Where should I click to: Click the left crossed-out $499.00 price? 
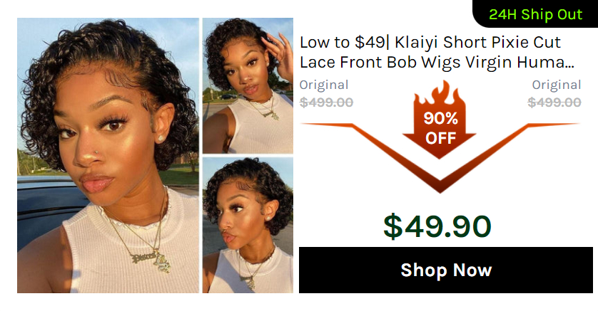[x=326, y=102]
